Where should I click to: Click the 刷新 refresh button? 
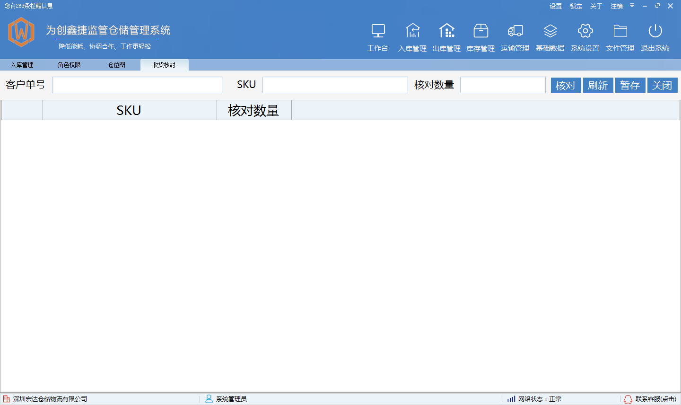pyautogui.click(x=598, y=85)
